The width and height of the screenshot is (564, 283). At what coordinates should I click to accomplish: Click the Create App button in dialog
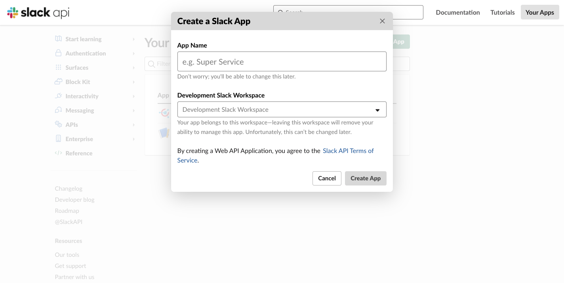[x=366, y=178]
